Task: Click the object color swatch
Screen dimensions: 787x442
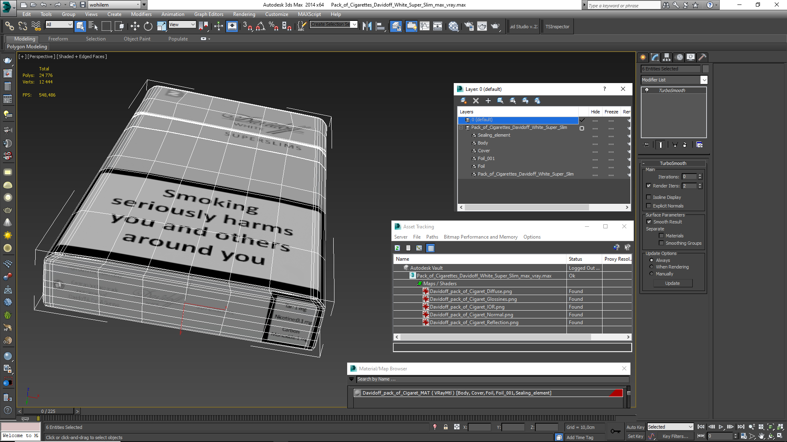Action: pyautogui.click(x=705, y=69)
